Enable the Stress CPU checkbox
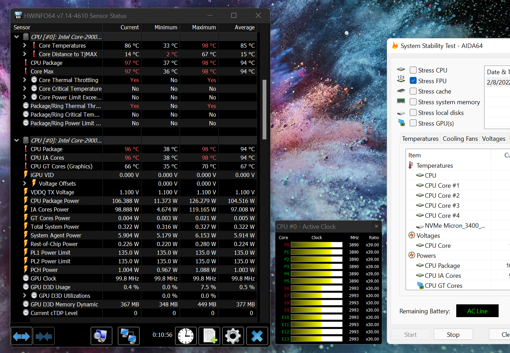510x353 pixels. tap(413, 70)
